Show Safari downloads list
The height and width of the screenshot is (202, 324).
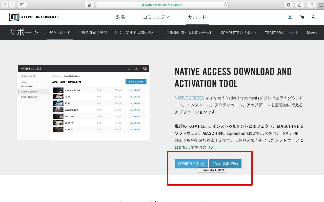288,5
